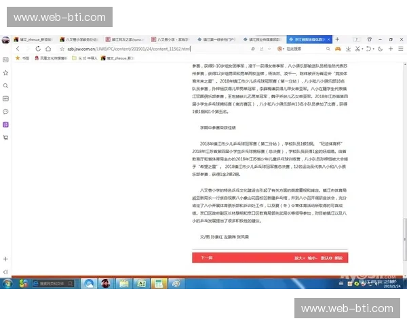
Task: Click 默认 to reset text size
Action: point(326,258)
